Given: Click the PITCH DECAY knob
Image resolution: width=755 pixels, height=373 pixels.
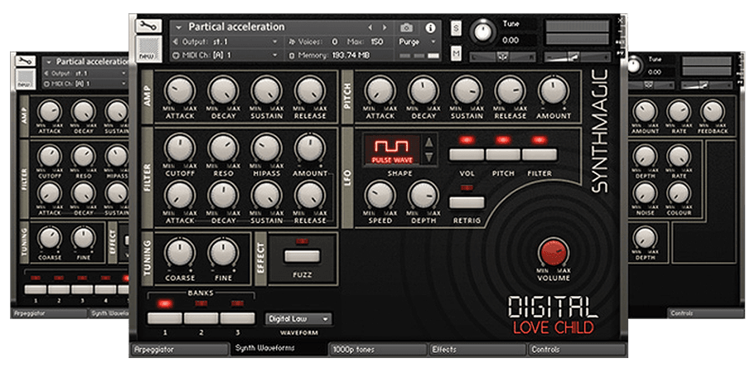Looking at the screenshot, I should point(423,90).
